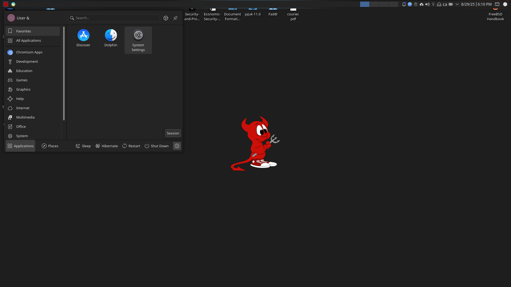The image size is (511, 287).
Task: Open the Multimedia category
Action: 25,117
